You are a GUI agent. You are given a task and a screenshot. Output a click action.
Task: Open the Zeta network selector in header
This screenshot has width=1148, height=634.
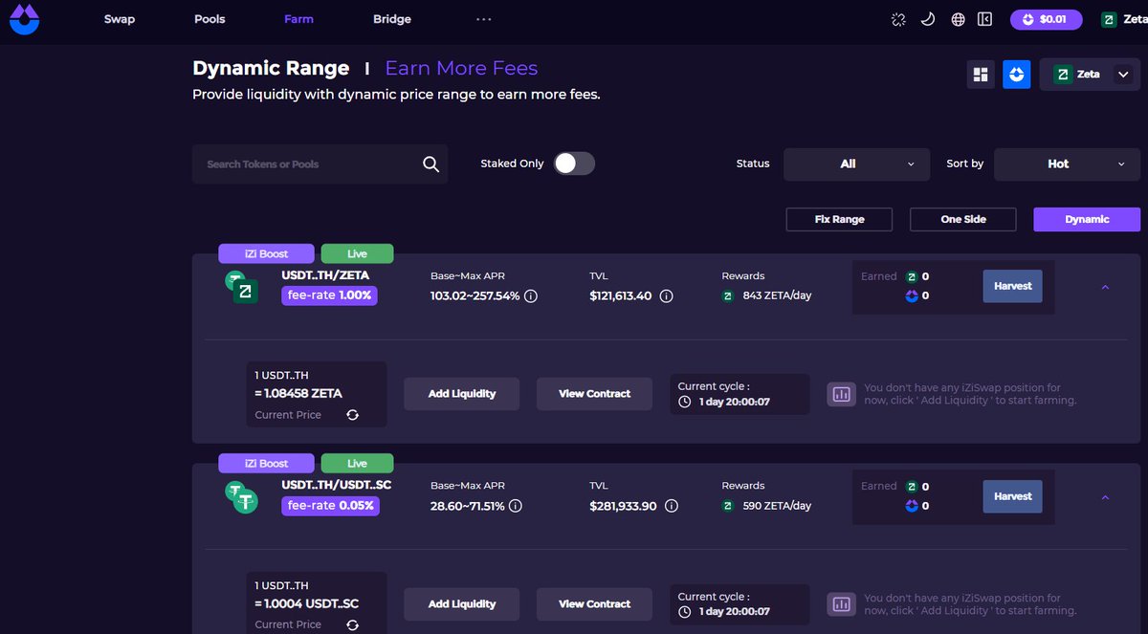point(1123,19)
